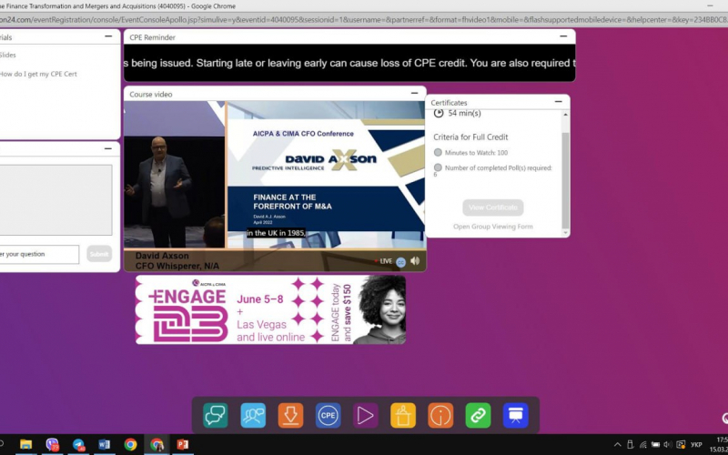Screen dimensions: 728x455
Task: Open the Wi-Fi network tray icon
Action: 643,444
